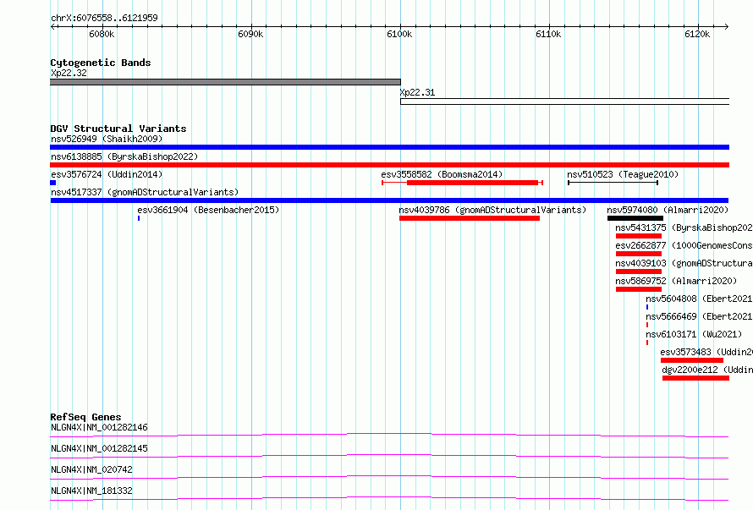Click the DGV Structural Variants track title

tap(118, 129)
